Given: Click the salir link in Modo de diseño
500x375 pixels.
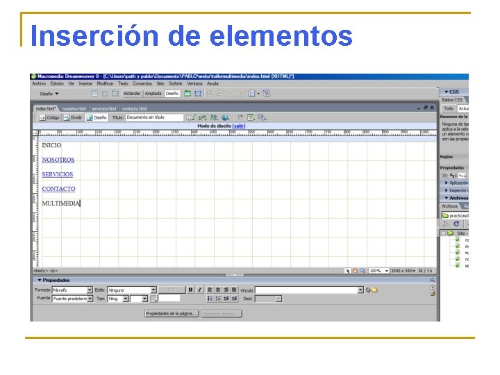Looking at the screenshot, I should coord(239,126).
